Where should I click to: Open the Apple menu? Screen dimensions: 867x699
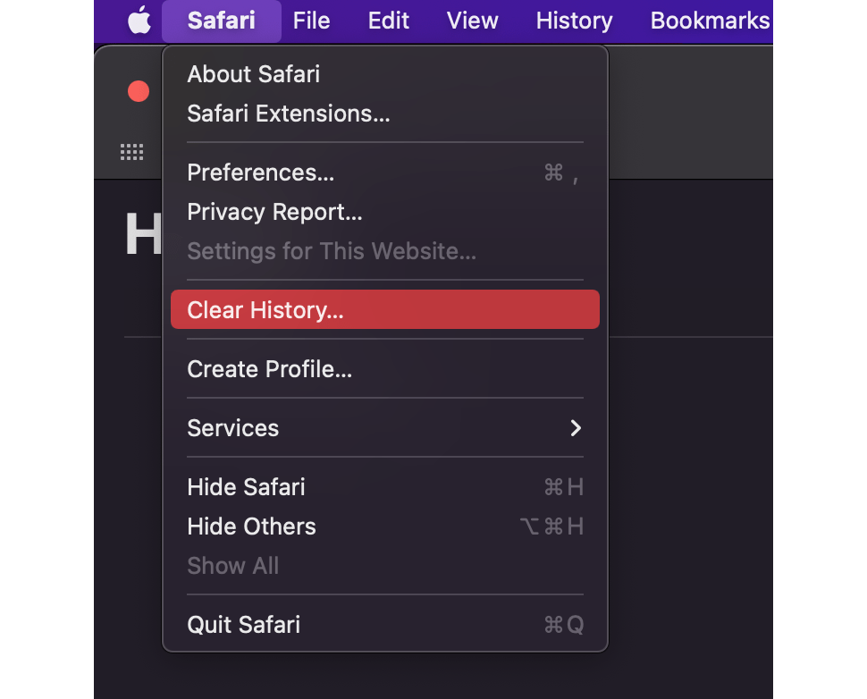139,20
